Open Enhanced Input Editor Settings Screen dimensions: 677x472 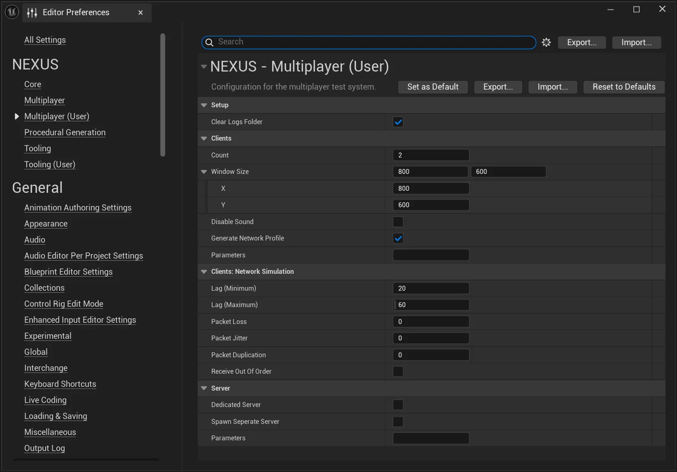pyautogui.click(x=80, y=320)
